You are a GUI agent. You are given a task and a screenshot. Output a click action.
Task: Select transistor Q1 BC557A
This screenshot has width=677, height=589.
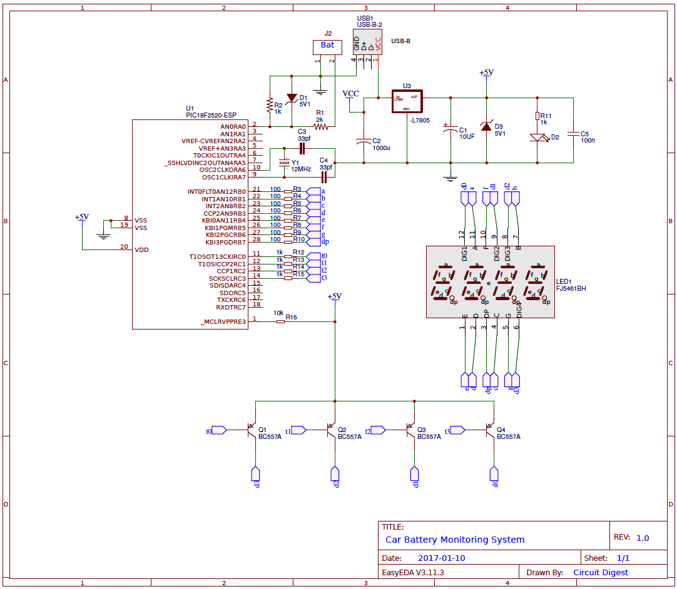click(x=253, y=431)
